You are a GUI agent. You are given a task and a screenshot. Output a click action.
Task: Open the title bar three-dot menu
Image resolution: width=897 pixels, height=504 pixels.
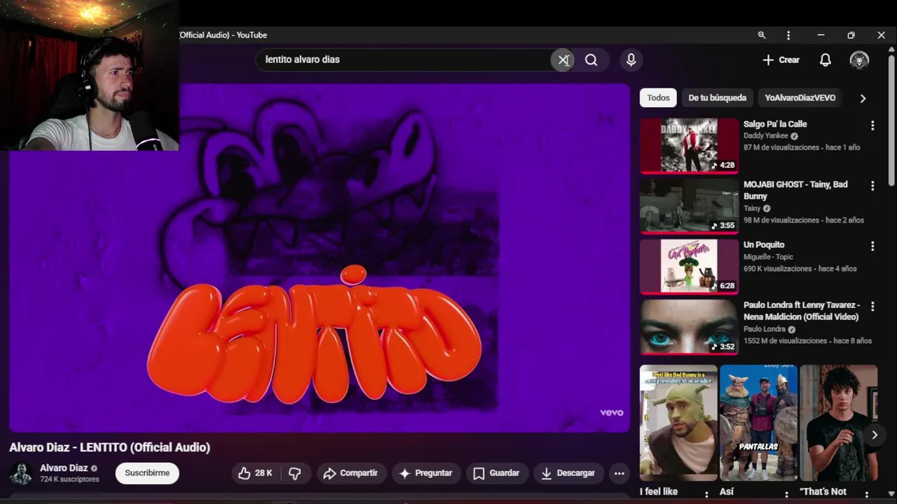[788, 35]
